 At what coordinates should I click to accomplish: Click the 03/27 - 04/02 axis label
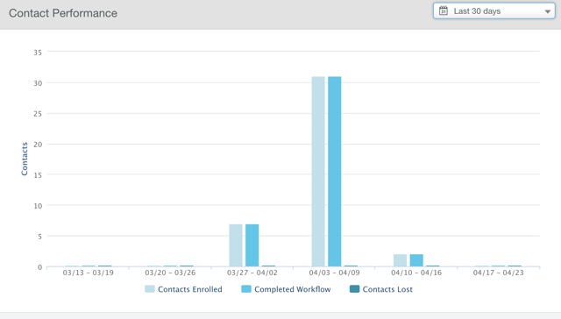pyautogui.click(x=252, y=273)
